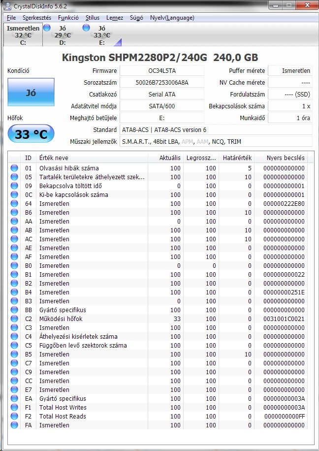Click the status orb for attribute F1
Screen dimensions: 319x451
click(x=14, y=407)
